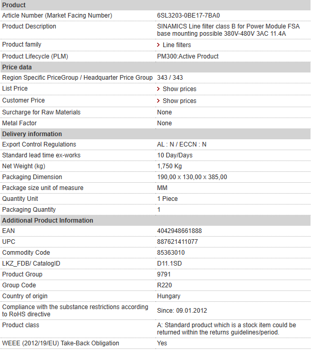Viewport: 311px width, 350px height.
Task: Show prices for List Price
Action: point(180,89)
